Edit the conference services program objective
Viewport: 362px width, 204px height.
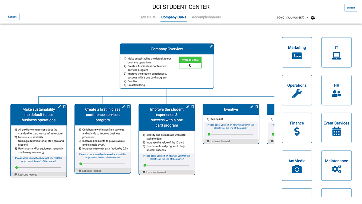124,107
